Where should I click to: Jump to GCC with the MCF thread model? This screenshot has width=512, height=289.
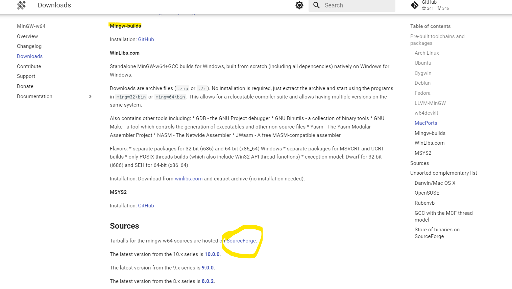(444, 216)
